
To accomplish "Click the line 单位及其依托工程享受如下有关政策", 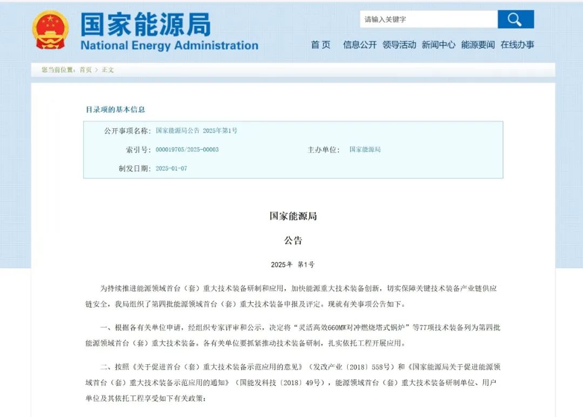I will point(146,399).
